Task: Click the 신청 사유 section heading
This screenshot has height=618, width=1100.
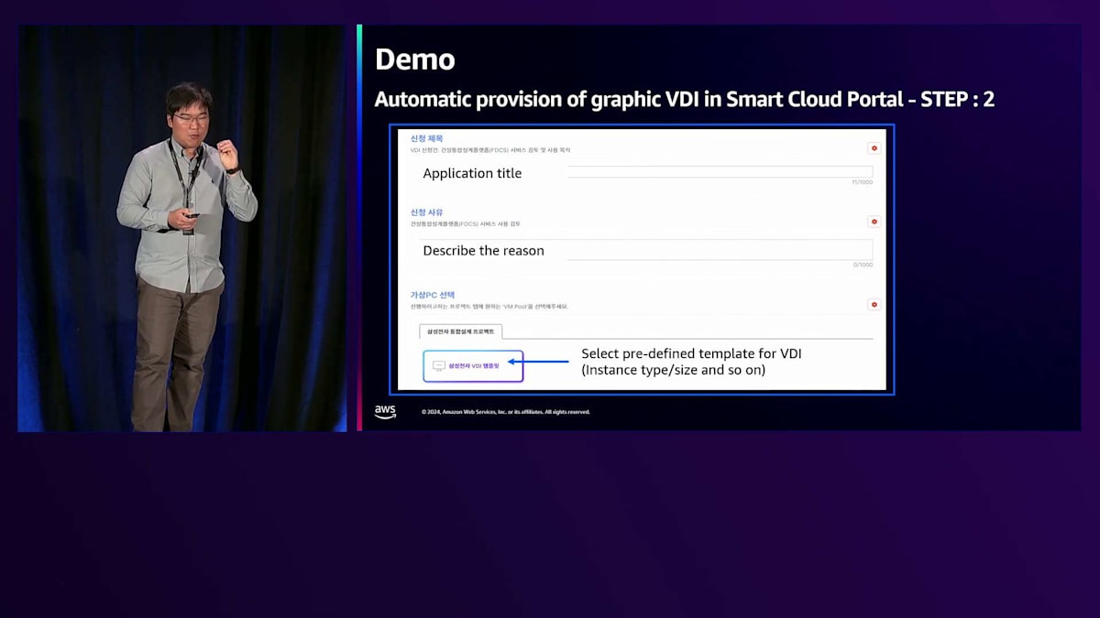Action: coord(425,212)
